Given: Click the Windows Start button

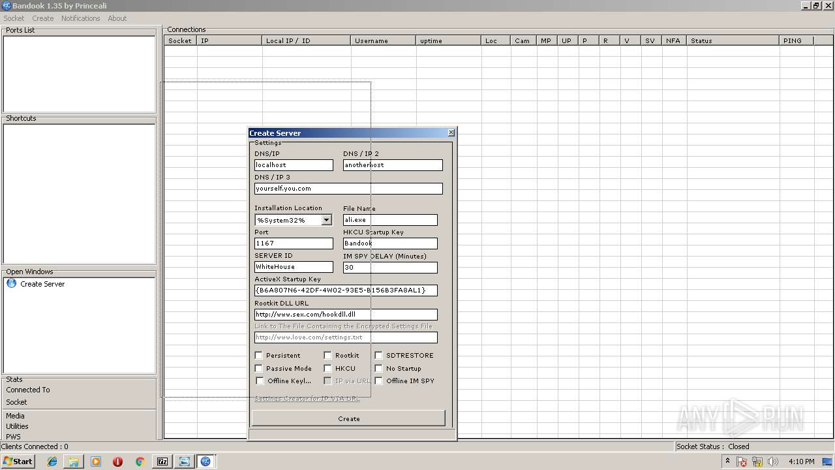Looking at the screenshot, I should point(18,462).
